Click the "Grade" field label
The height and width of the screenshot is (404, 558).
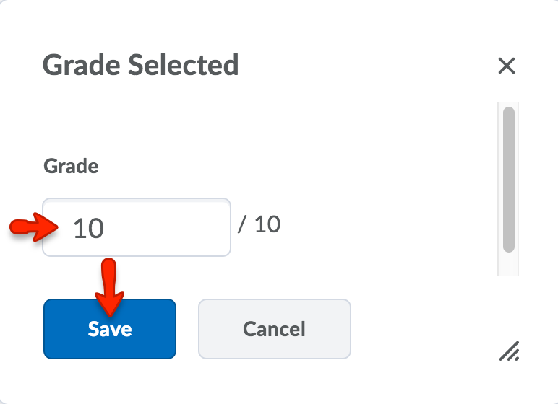tap(72, 167)
